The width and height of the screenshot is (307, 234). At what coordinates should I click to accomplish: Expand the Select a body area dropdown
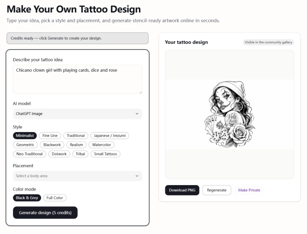coord(77,176)
